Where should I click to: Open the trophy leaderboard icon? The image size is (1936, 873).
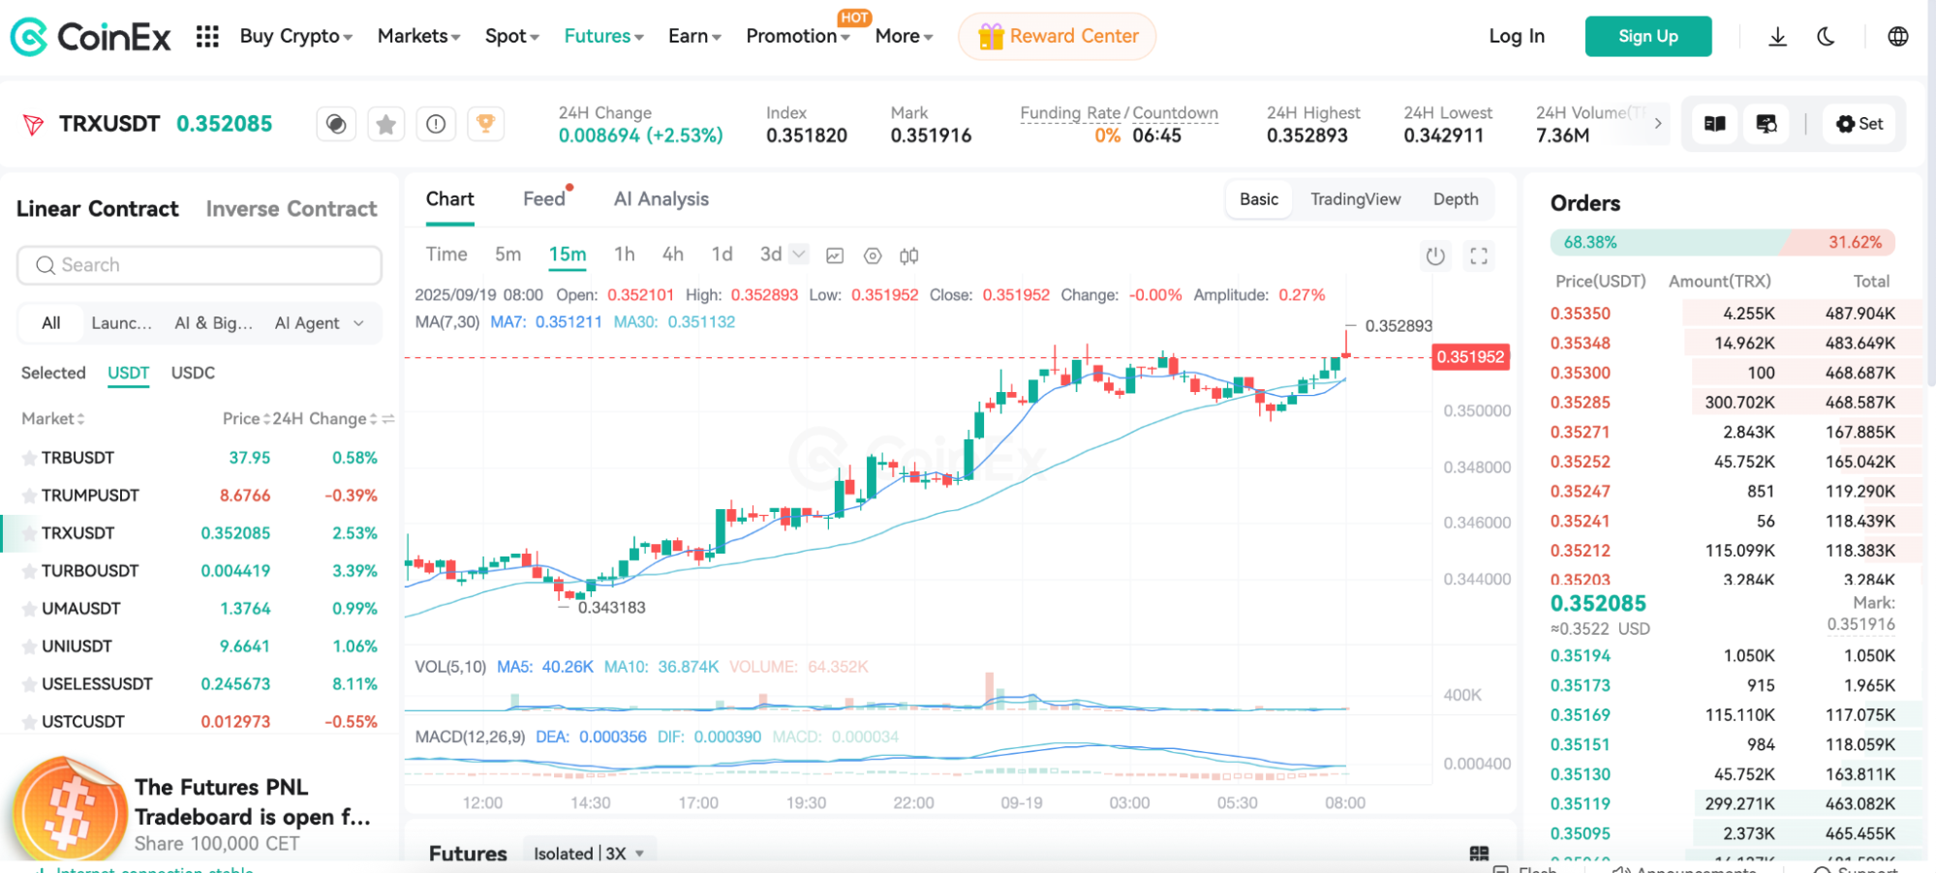click(x=485, y=124)
